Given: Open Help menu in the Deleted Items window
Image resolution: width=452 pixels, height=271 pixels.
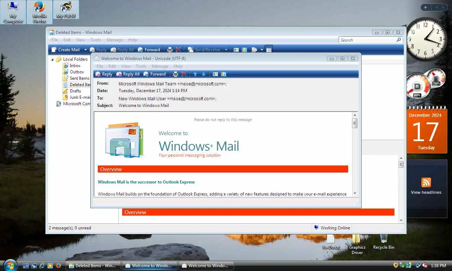Looking at the screenshot, I should click(133, 40).
